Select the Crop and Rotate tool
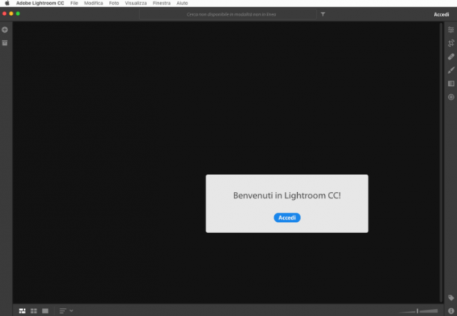Viewport: 457px width, 316px height. 451,43
